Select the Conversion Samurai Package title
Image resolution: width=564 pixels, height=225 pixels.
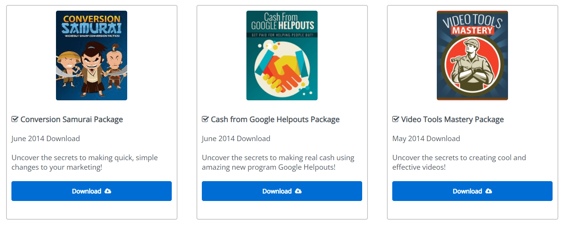coord(72,119)
